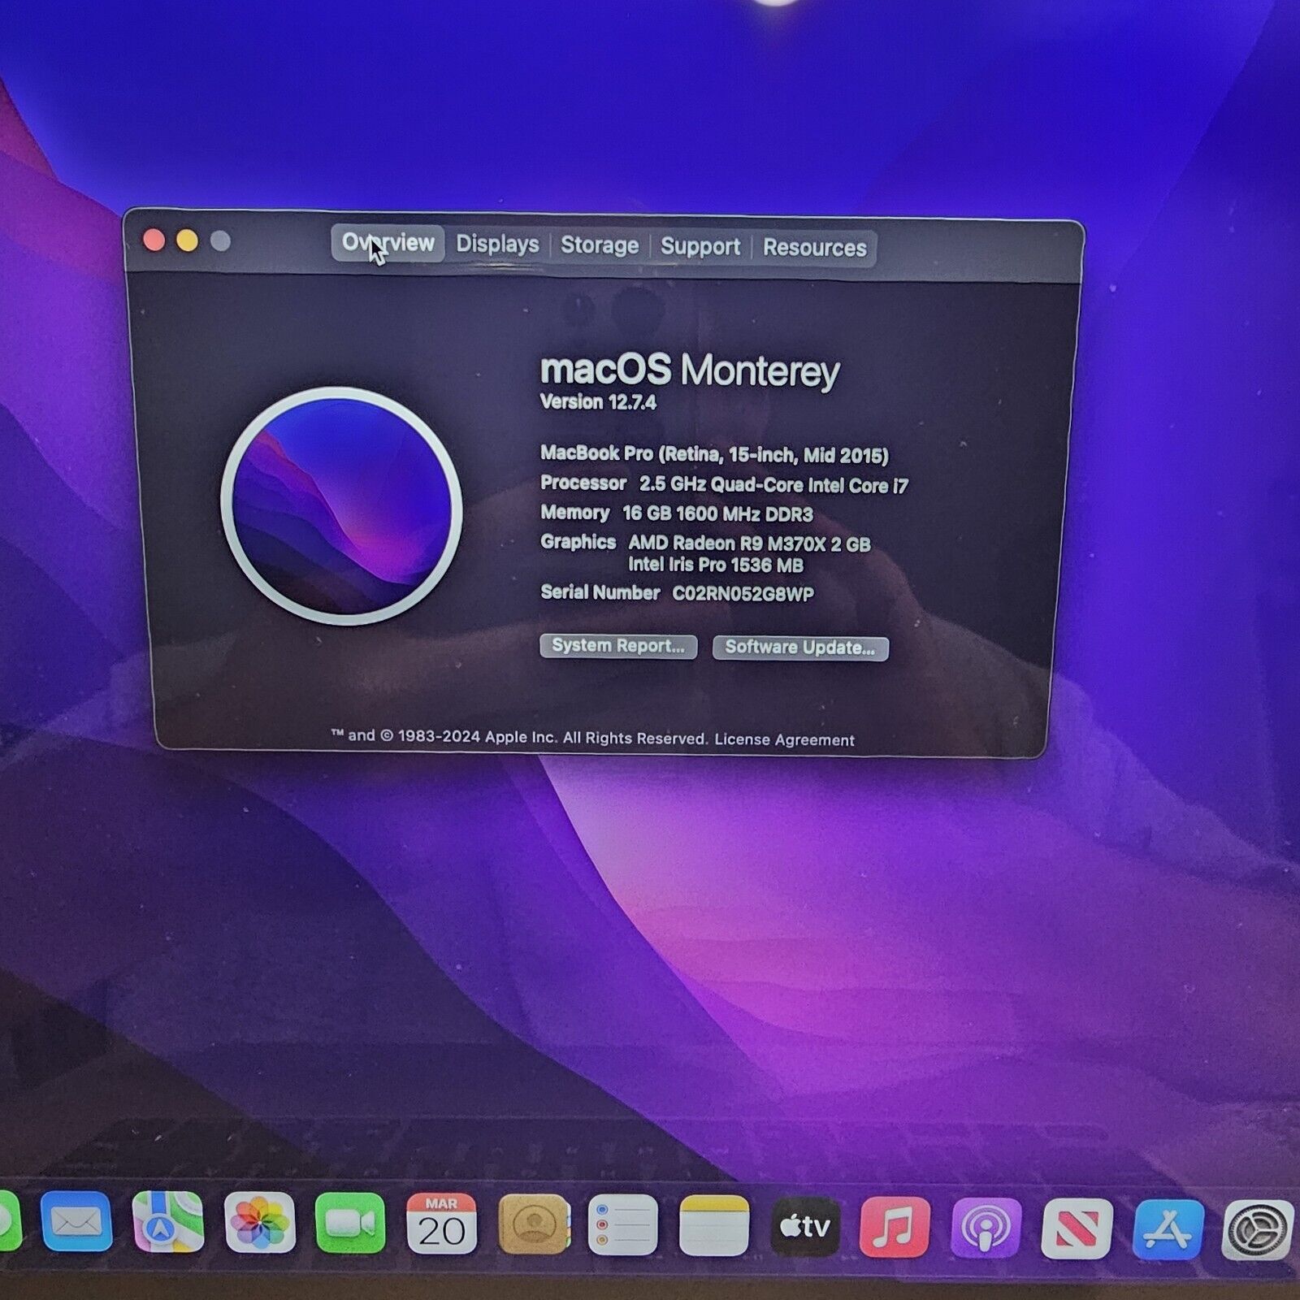Select the Overview tab
The width and height of the screenshot is (1300, 1300).
click(x=388, y=243)
